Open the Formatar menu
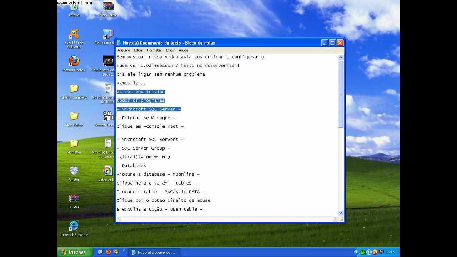Viewport: 457px width, 257px height. [x=154, y=50]
